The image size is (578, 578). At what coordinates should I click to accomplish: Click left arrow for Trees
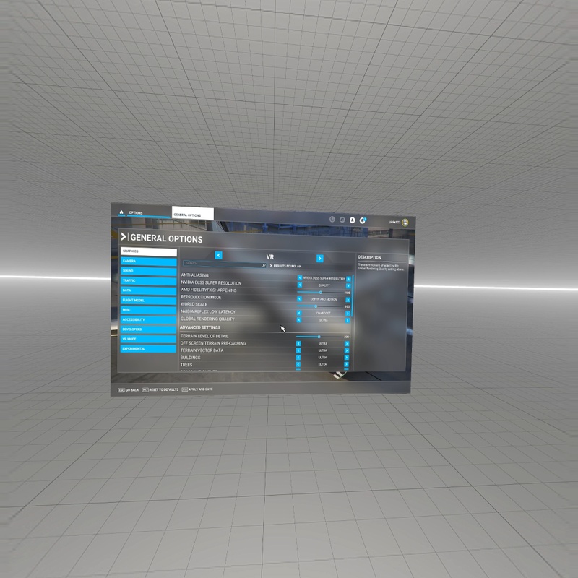point(298,364)
